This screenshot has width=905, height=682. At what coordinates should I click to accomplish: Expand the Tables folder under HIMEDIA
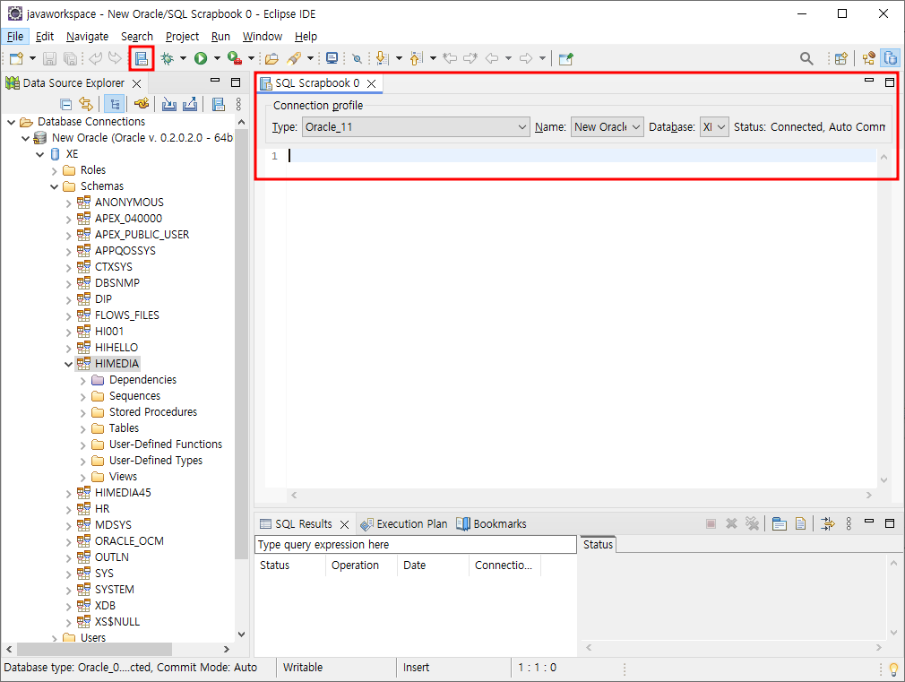click(x=82, y=428)
